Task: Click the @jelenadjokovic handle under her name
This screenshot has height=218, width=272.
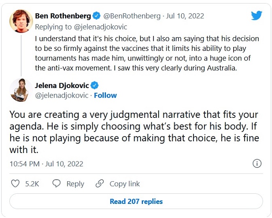Action: tap(62, 96)
